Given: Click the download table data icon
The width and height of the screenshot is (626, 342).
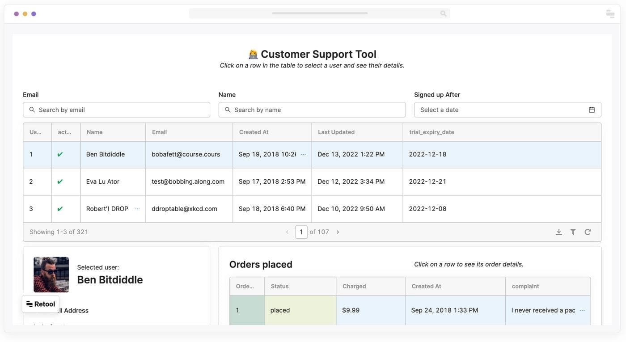Looking at the screenshot, I should tap(558, 232).
